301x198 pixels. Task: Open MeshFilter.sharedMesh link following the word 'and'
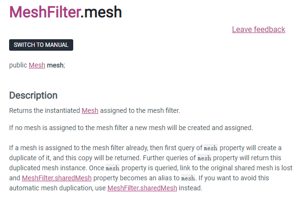point(56,178)
